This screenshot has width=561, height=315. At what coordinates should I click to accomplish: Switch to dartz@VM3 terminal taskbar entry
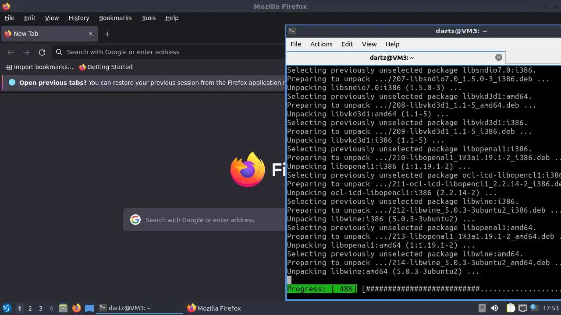pyautogui.click(x=140, y=308)
